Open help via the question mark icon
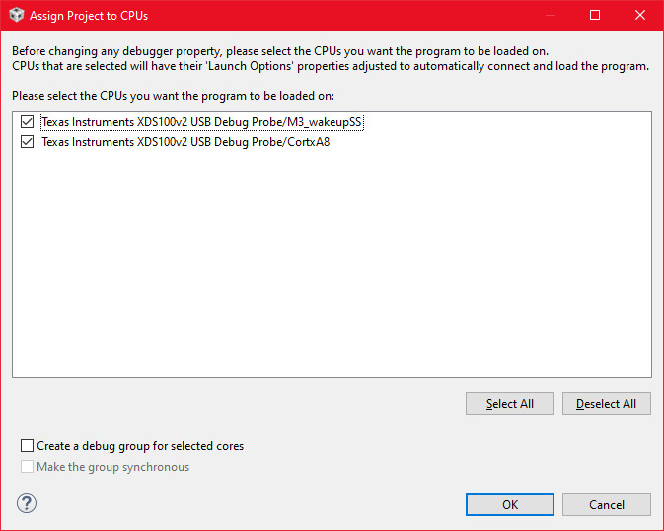Image resolution: width=664 pixels, height=531 pixels. click(27, 503)
